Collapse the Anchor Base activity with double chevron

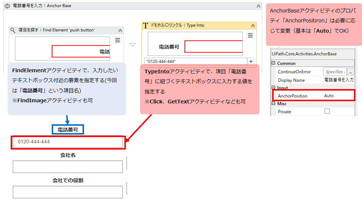point(258,6)
